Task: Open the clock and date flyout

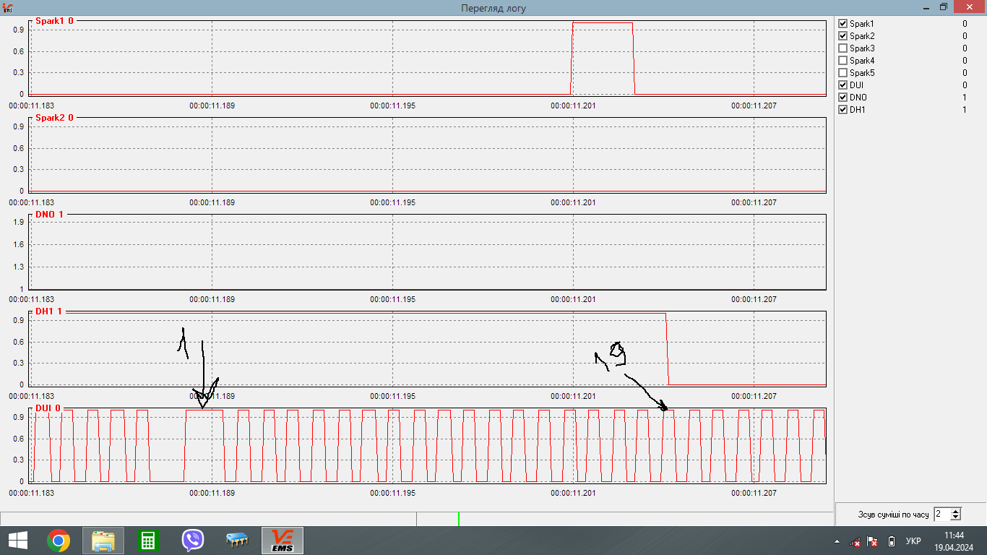Action: coord(954,541)
